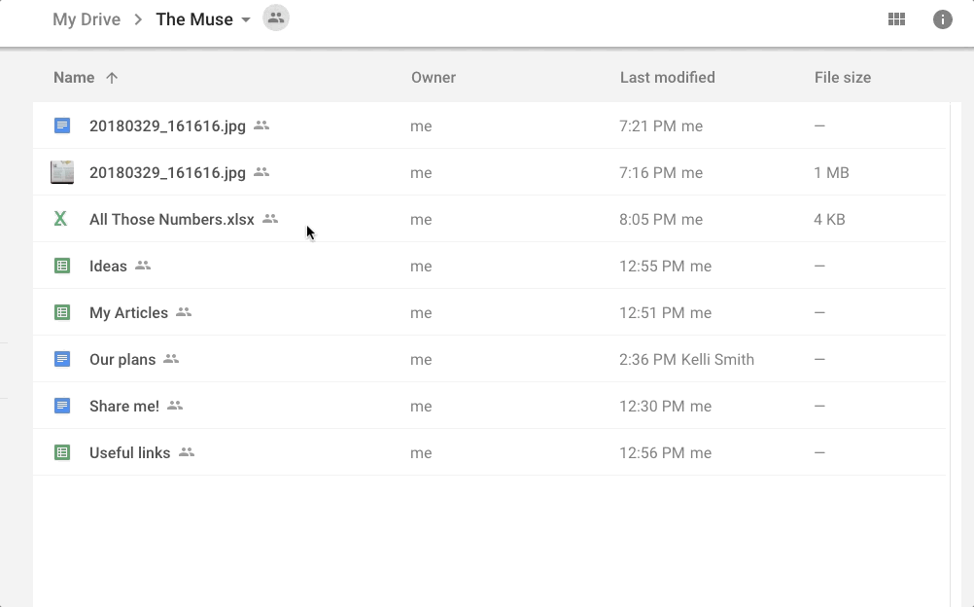Click the shared indicator beside Share me!
The image size is (974, 607).
(174, 407)
